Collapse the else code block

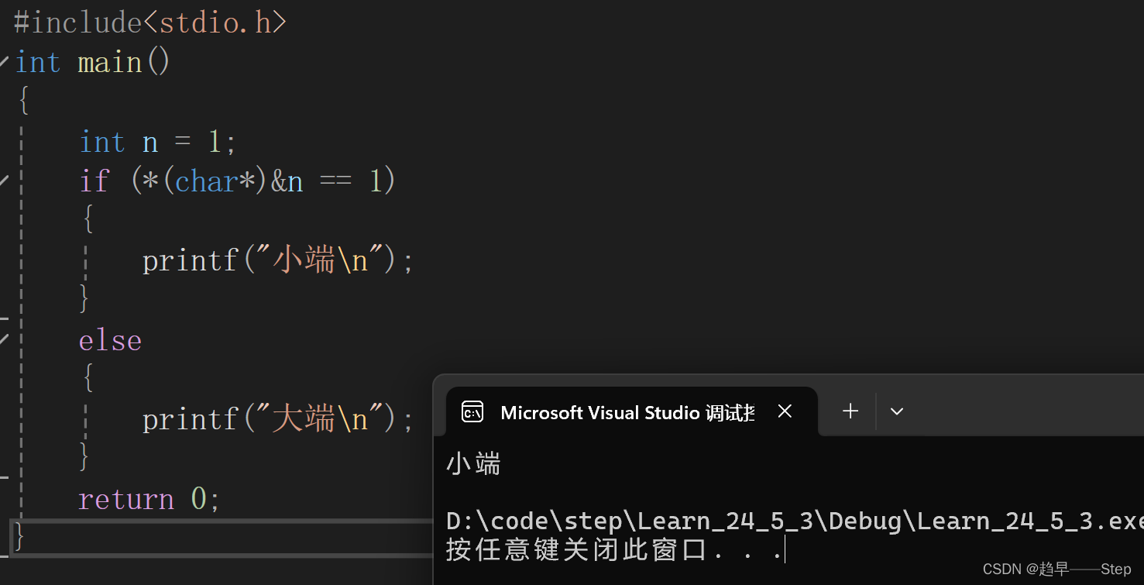tap(5, 339)
